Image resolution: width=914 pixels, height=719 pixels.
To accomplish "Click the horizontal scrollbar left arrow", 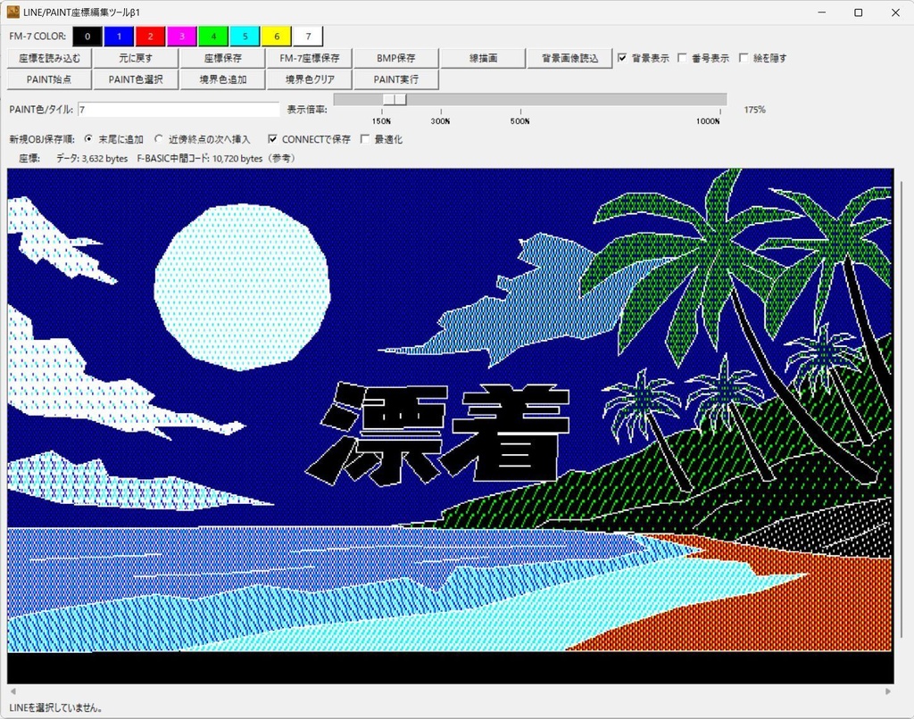I will coord(12,691).
